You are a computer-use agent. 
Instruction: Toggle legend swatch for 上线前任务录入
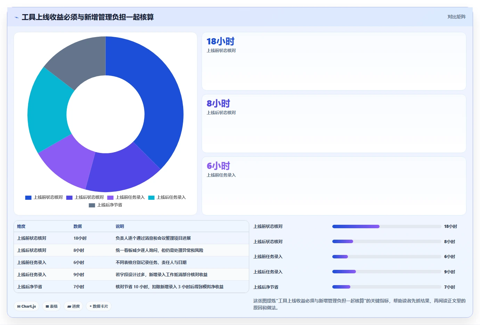tap(110, 198)
